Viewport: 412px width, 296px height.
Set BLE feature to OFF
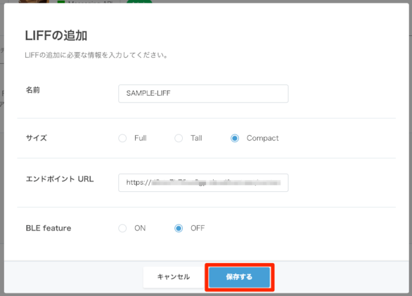tap(179, 228)
